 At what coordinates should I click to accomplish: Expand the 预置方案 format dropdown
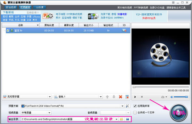click(x=122, y=106)
